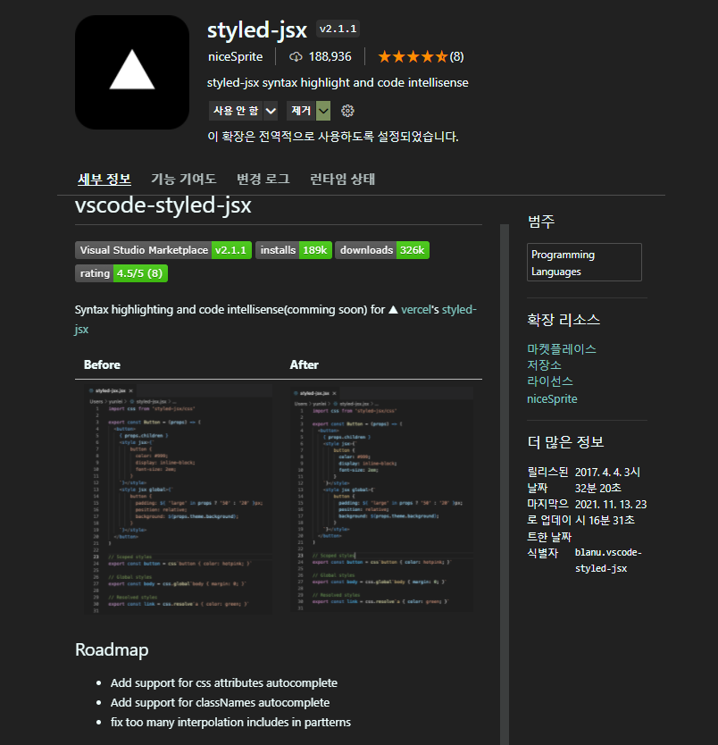Image resolution: width=718 pixels, height=745 pixels.
Task: Switch to the 기능 기여도 tab
Action: point(183,179)
